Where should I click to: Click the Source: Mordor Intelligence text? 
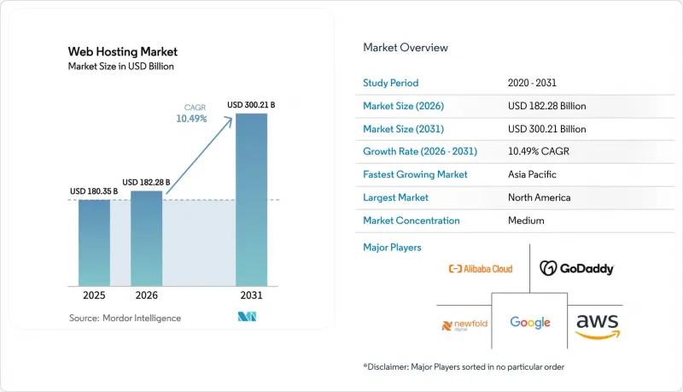125,318
